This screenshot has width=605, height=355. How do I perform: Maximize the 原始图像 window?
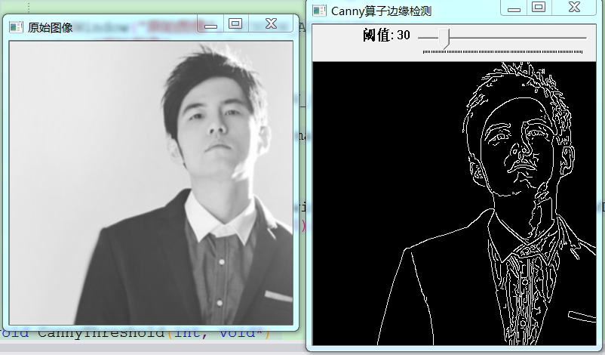pos(235,24)
